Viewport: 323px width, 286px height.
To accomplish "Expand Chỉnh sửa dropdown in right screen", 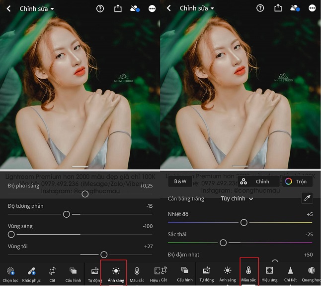I will [x=197, y=8].
